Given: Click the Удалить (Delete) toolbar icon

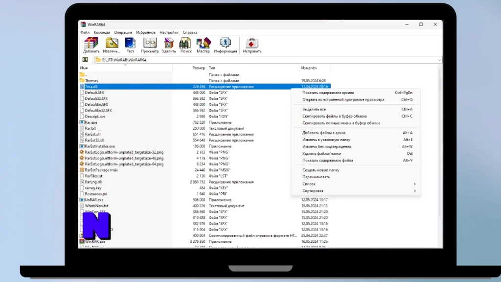Looking at the screenshot, I should [169, 45].
